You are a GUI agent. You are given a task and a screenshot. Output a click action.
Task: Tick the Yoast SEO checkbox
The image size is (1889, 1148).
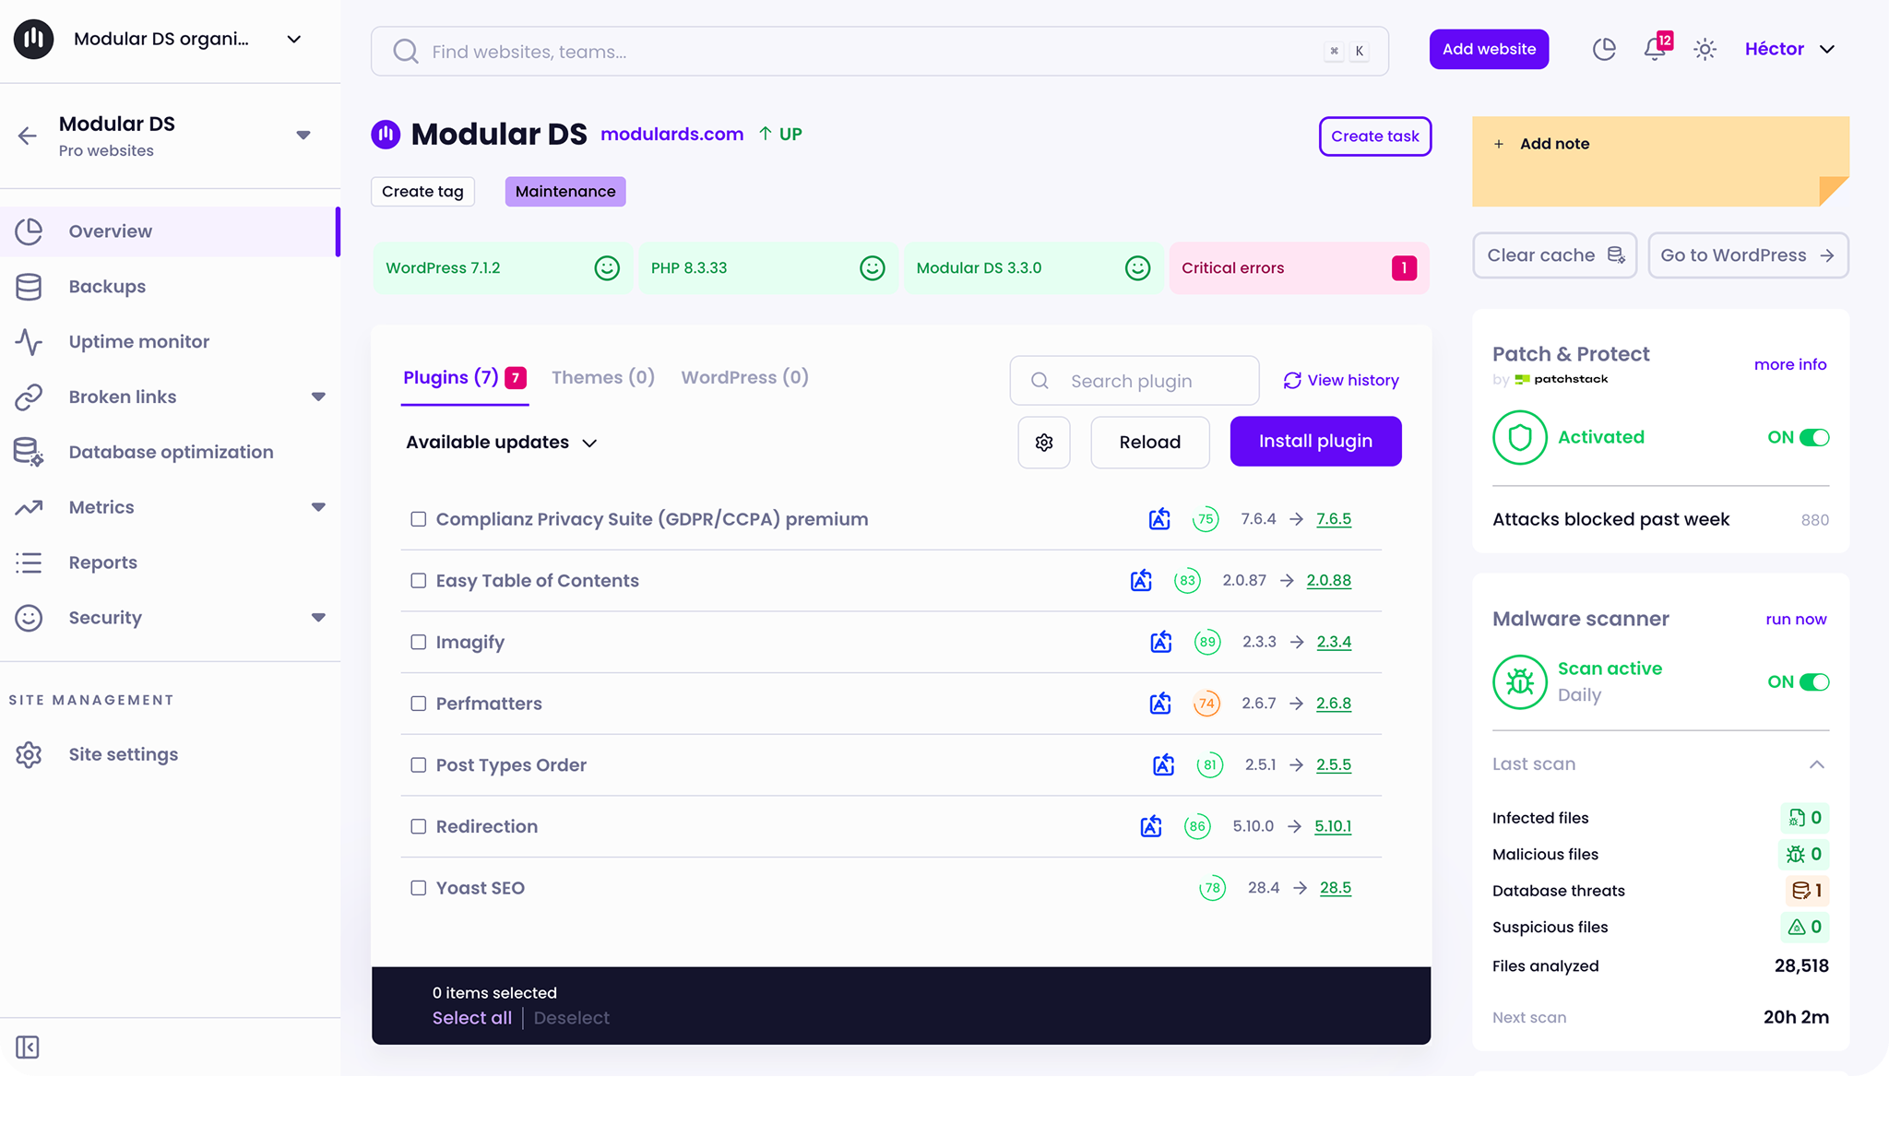tap(419, 888)
